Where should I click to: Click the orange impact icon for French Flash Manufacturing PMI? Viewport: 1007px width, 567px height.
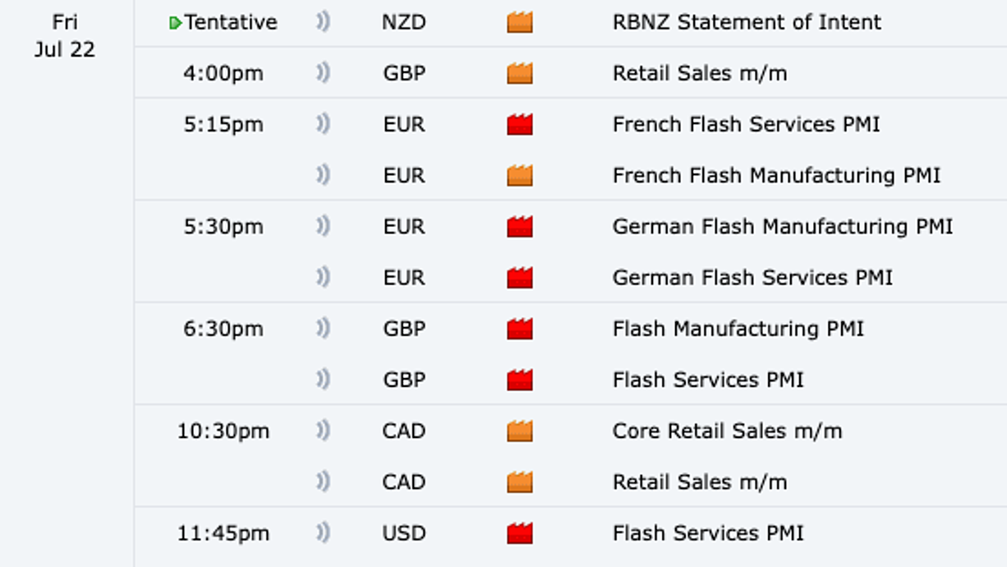click(519, 176)
